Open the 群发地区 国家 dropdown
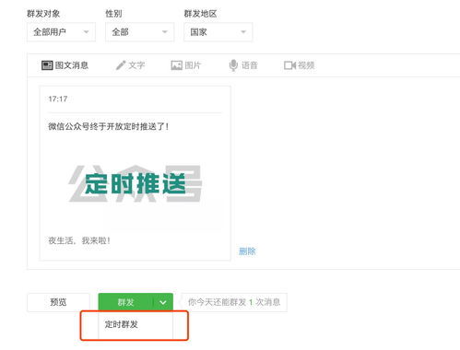 pyautogui.click(x=218, y=32)
